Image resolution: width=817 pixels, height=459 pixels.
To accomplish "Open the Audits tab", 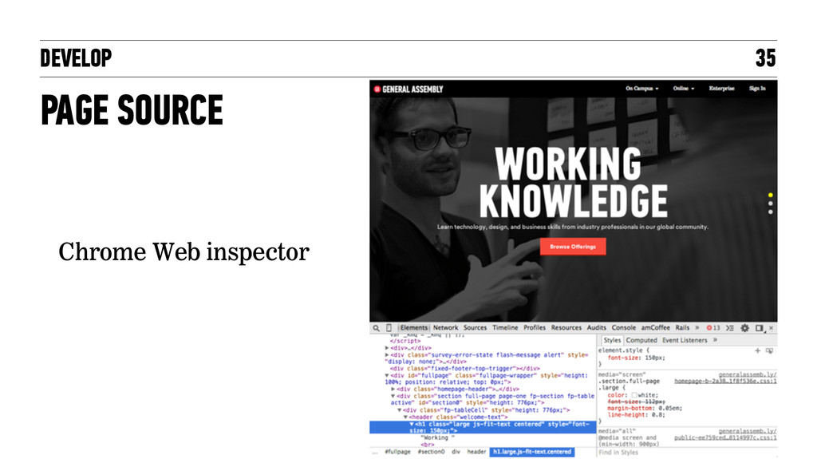I will (597, 327).
